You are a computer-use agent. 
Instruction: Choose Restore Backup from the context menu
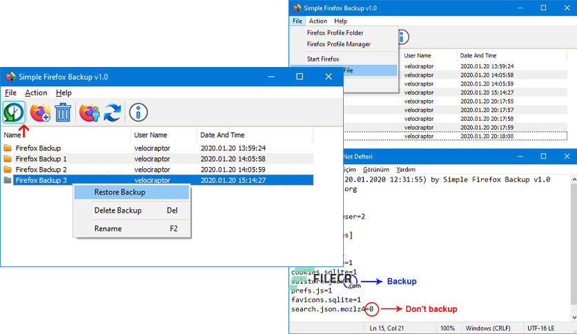tap(132, 192)
